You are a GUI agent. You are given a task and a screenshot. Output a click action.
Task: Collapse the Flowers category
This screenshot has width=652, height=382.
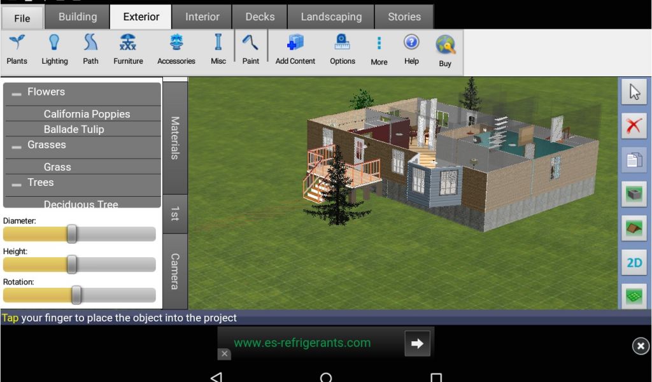click(17, 94)
